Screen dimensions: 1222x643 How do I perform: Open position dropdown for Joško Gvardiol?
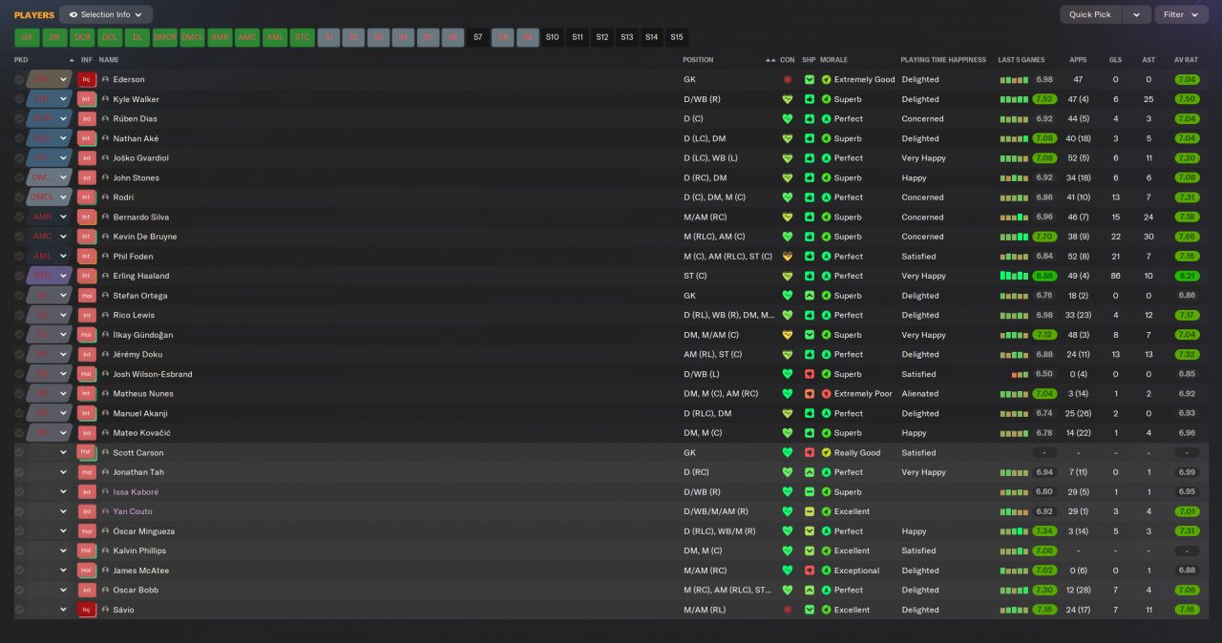pyautogui.click(x=63, y=158)
